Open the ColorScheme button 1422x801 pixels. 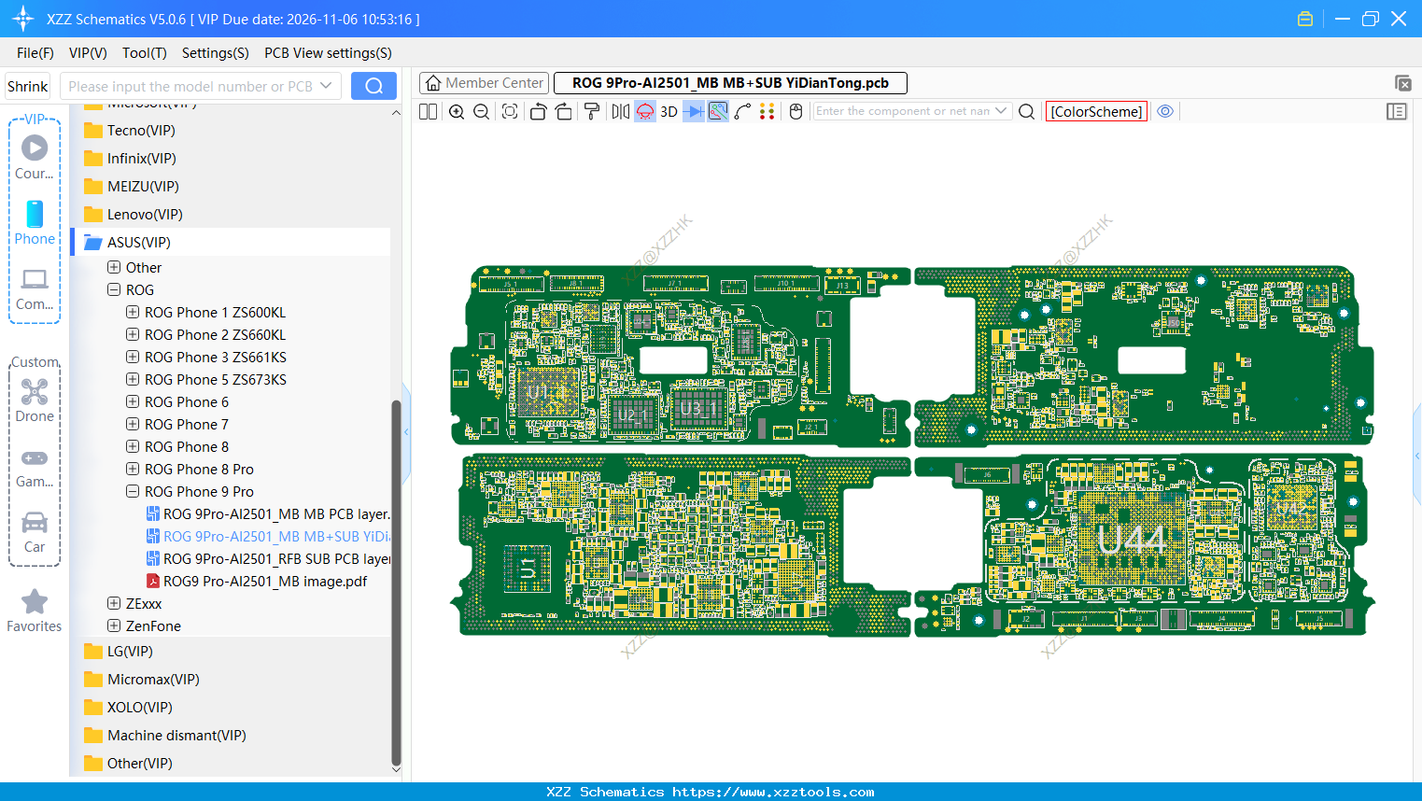point(1096,111)
